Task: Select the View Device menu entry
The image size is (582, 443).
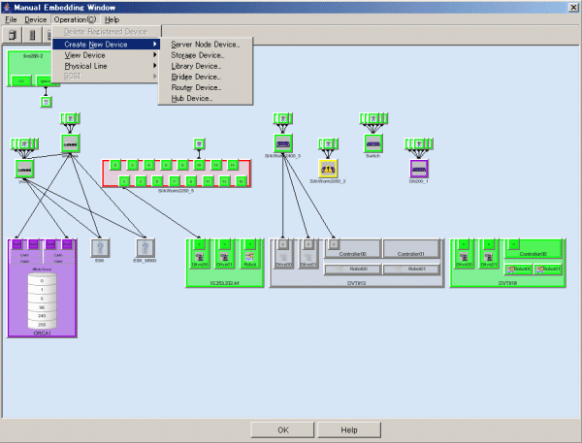Action: (106, 55)
